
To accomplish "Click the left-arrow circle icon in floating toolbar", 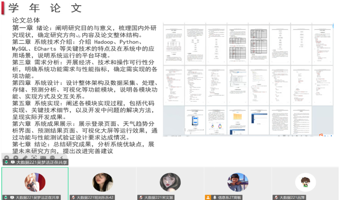I will 7,158.
